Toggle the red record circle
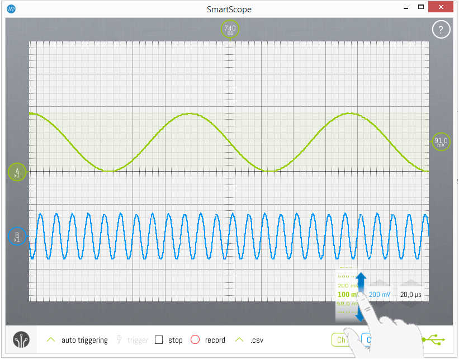This screenshot has width=459, height=359. point(195,339)
